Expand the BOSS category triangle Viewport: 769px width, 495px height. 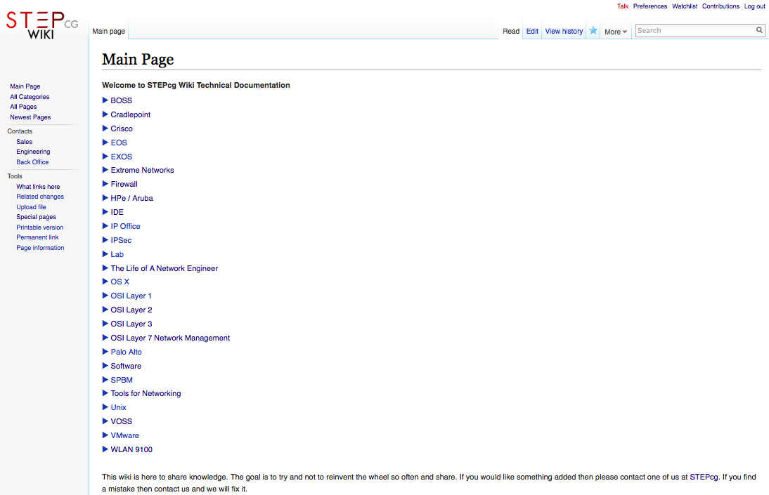(x=105, y=100)
